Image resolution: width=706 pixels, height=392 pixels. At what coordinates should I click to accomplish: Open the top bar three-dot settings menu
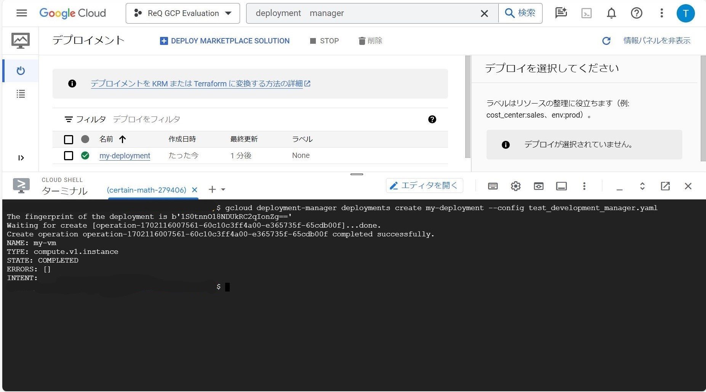(661, 13)
